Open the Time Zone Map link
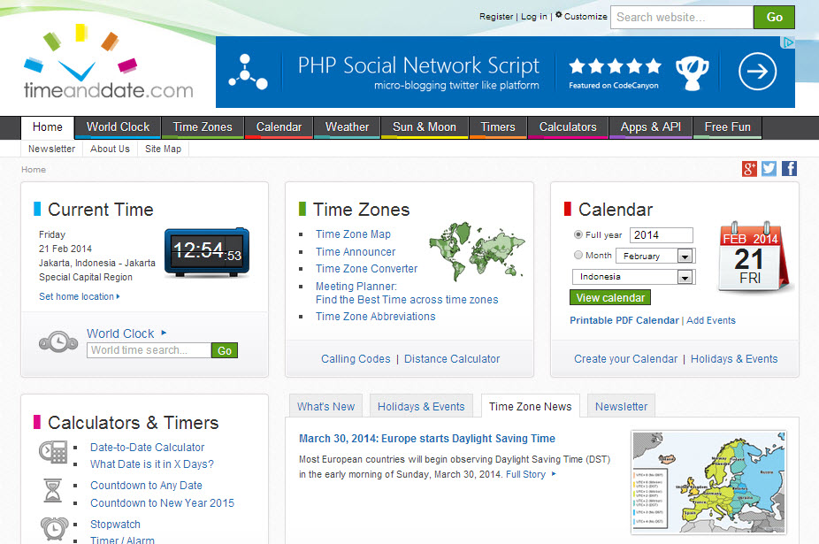Image resolution: width=819 pixels, height=544 pixels. pyautogui.click(x=353, y=234)
